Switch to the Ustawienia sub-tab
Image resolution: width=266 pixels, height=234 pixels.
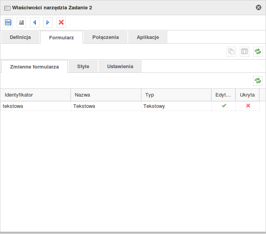[x=120, y=66]
